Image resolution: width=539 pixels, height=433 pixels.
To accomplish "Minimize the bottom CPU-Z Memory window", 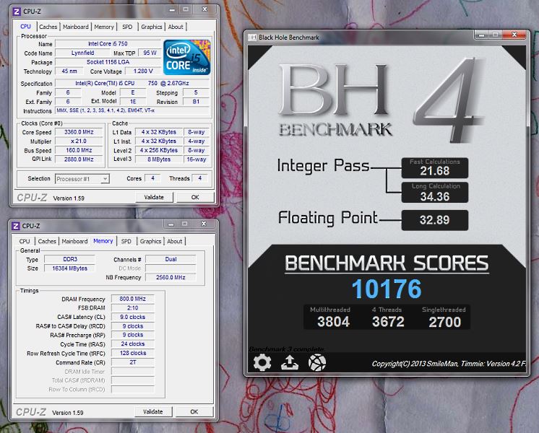I will [171, 224].
